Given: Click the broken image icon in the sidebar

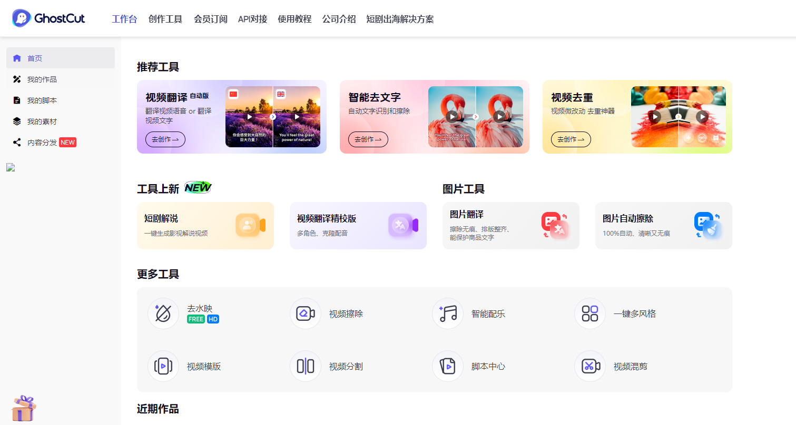Looking at the screenshot, I should tap(10, 167).
